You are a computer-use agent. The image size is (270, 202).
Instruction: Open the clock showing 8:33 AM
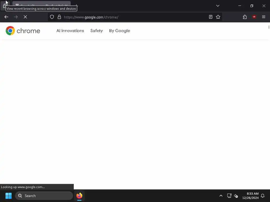click(250, 196)
